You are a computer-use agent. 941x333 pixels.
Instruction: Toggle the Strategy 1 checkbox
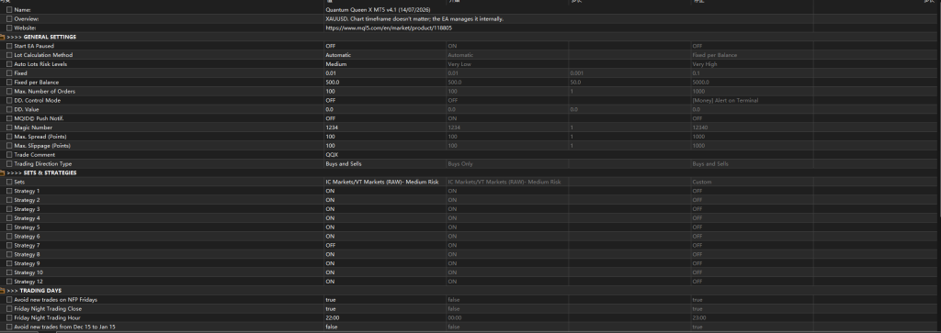click(x=9, y=191)
